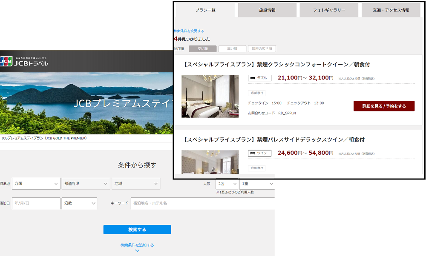
Task: Click the bed icon beside ツイン
Action: (252, 153)
